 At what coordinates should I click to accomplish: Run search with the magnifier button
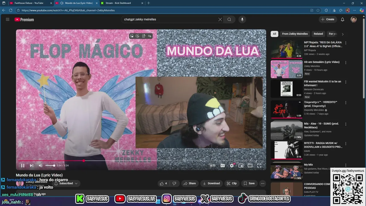tap(229, 19)
